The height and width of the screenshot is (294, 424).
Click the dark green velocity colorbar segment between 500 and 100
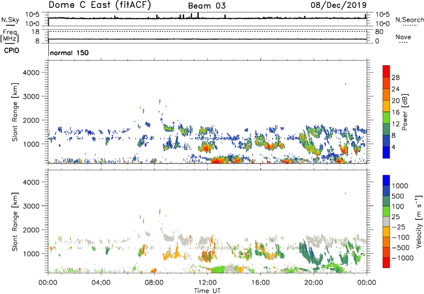(x=386, y=201)
